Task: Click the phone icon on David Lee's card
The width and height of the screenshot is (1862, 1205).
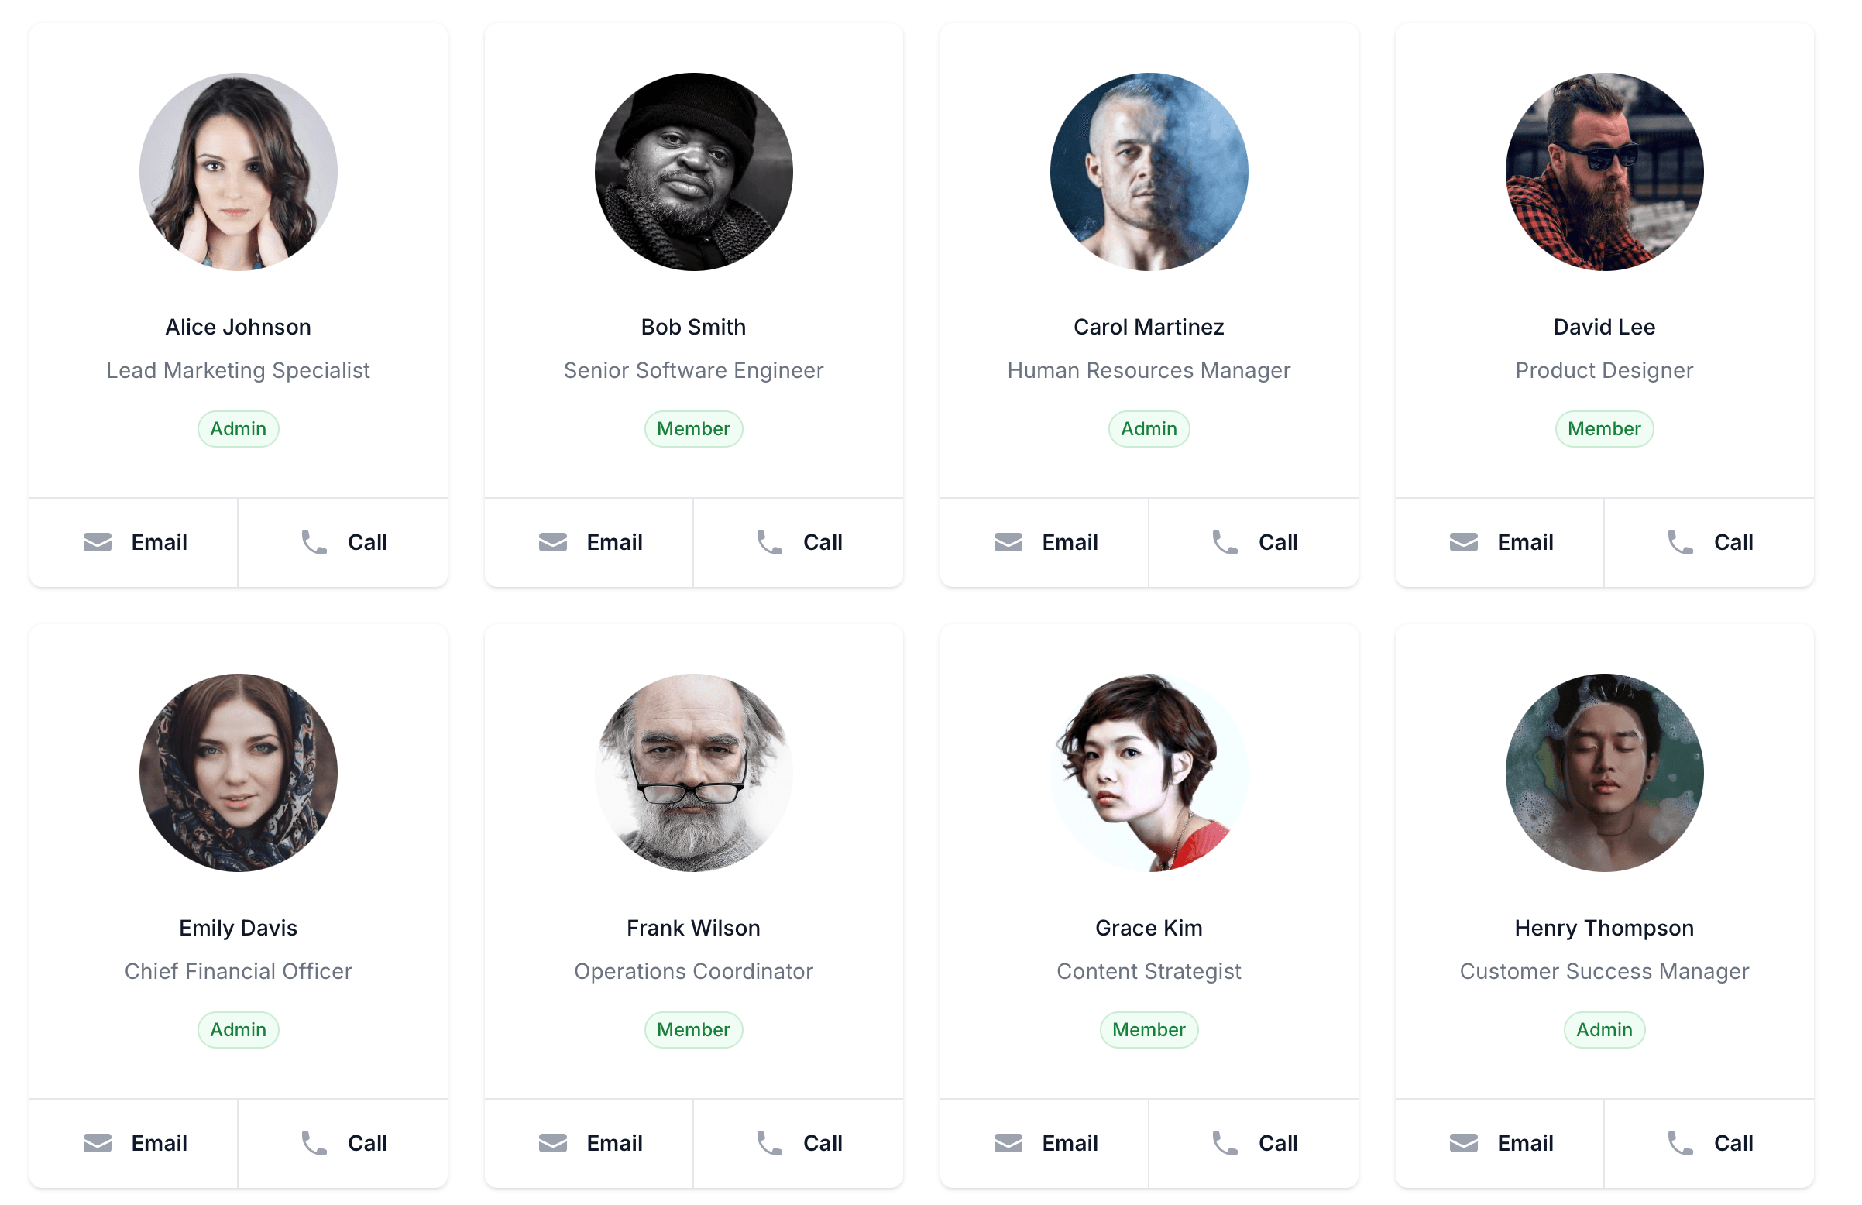Action: coord(1681,542)
